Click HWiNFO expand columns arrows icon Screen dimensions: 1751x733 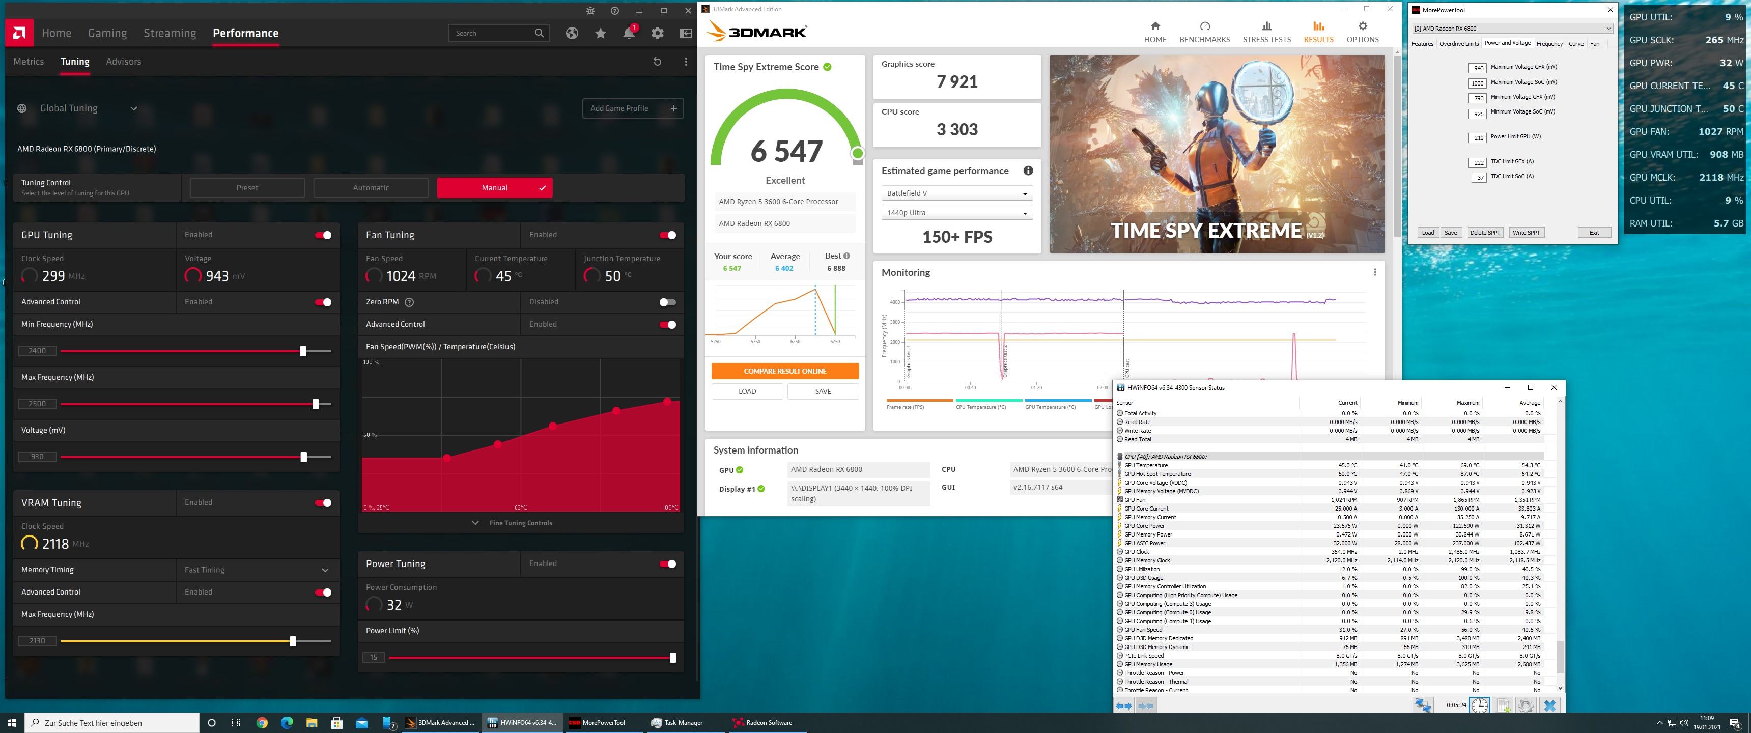click(x=1124, y=706)
